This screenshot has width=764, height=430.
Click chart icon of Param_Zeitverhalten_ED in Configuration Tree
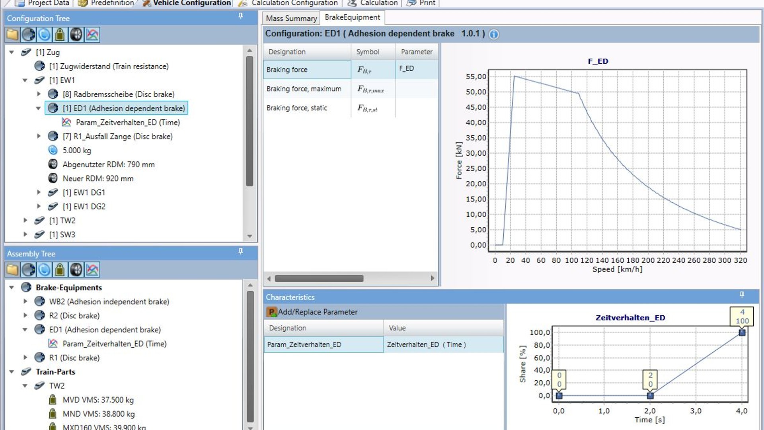click(66, 122)
